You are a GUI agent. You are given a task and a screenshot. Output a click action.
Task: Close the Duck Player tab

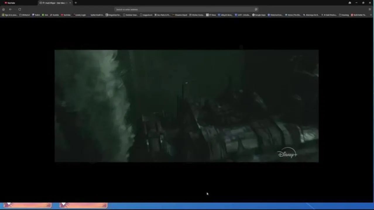[x=70, y=3]
